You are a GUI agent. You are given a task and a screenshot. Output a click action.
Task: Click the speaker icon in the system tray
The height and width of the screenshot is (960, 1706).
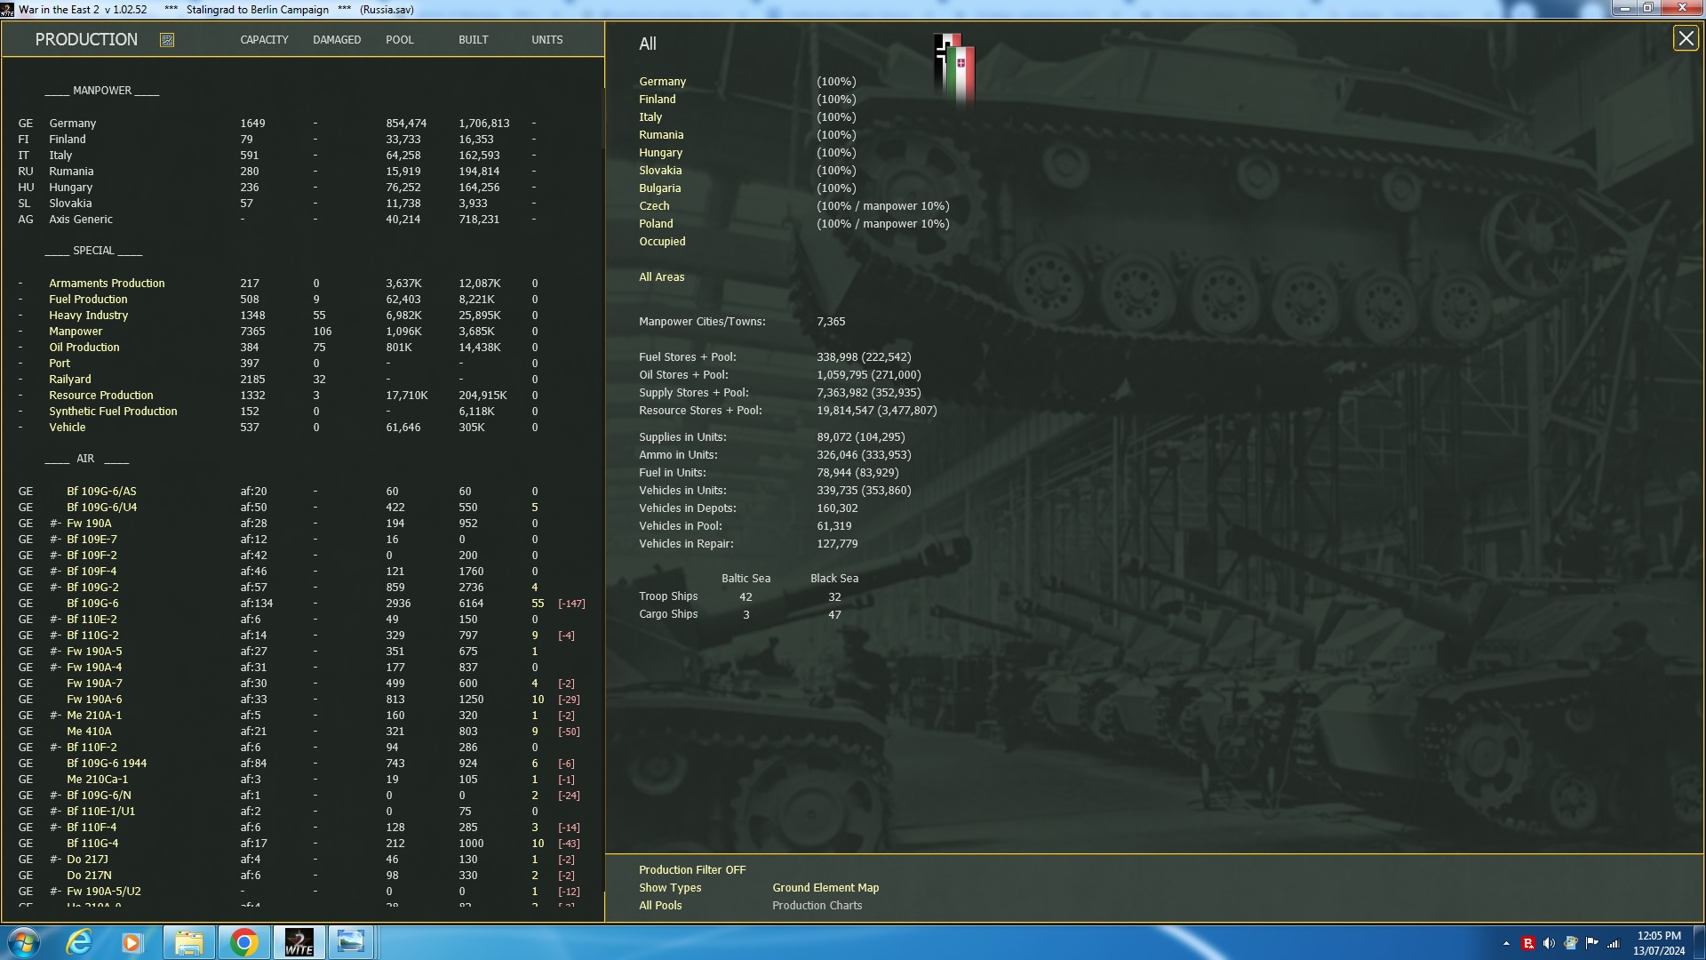click(x=1550, y=941)
